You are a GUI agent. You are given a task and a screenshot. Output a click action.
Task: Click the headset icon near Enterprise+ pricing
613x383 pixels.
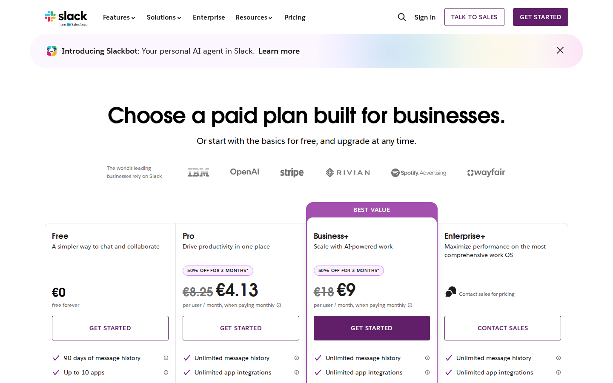tap(450, 292)
